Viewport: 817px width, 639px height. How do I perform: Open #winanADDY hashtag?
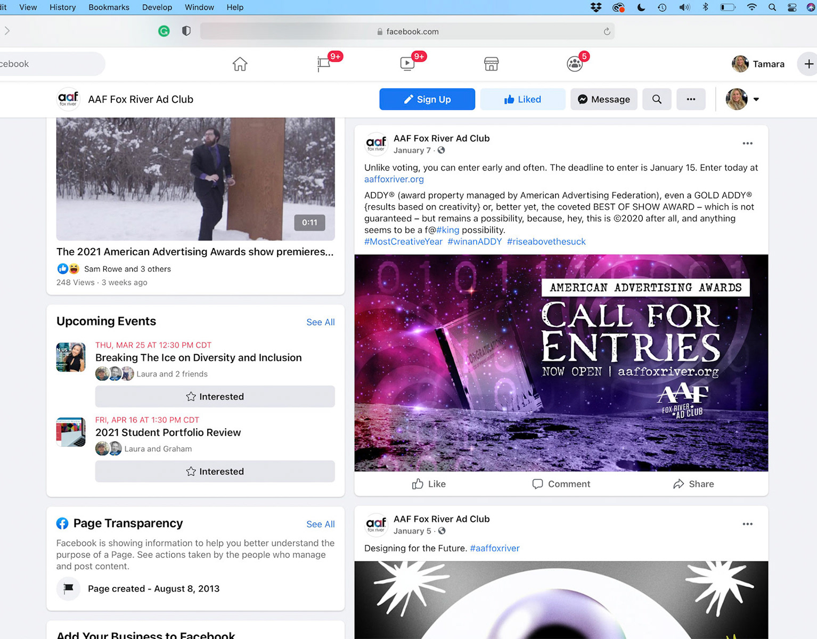pyautogui.click(x=475, y=241)
